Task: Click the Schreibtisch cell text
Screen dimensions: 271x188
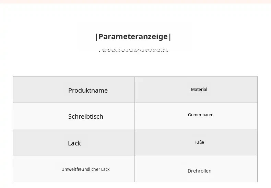Action: coord(86,116)
